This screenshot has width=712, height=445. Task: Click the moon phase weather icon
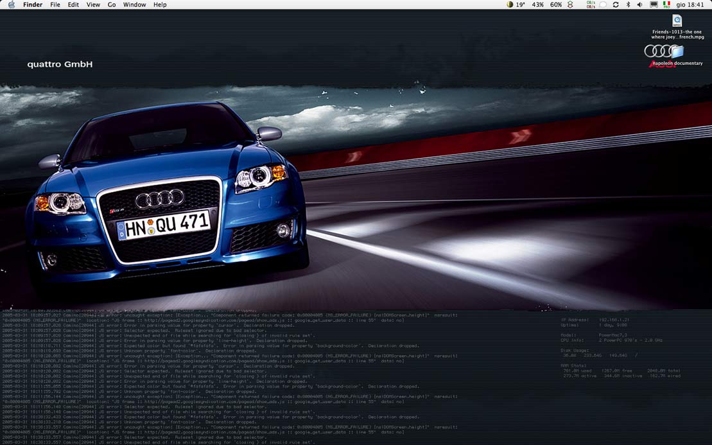(510, 4)
